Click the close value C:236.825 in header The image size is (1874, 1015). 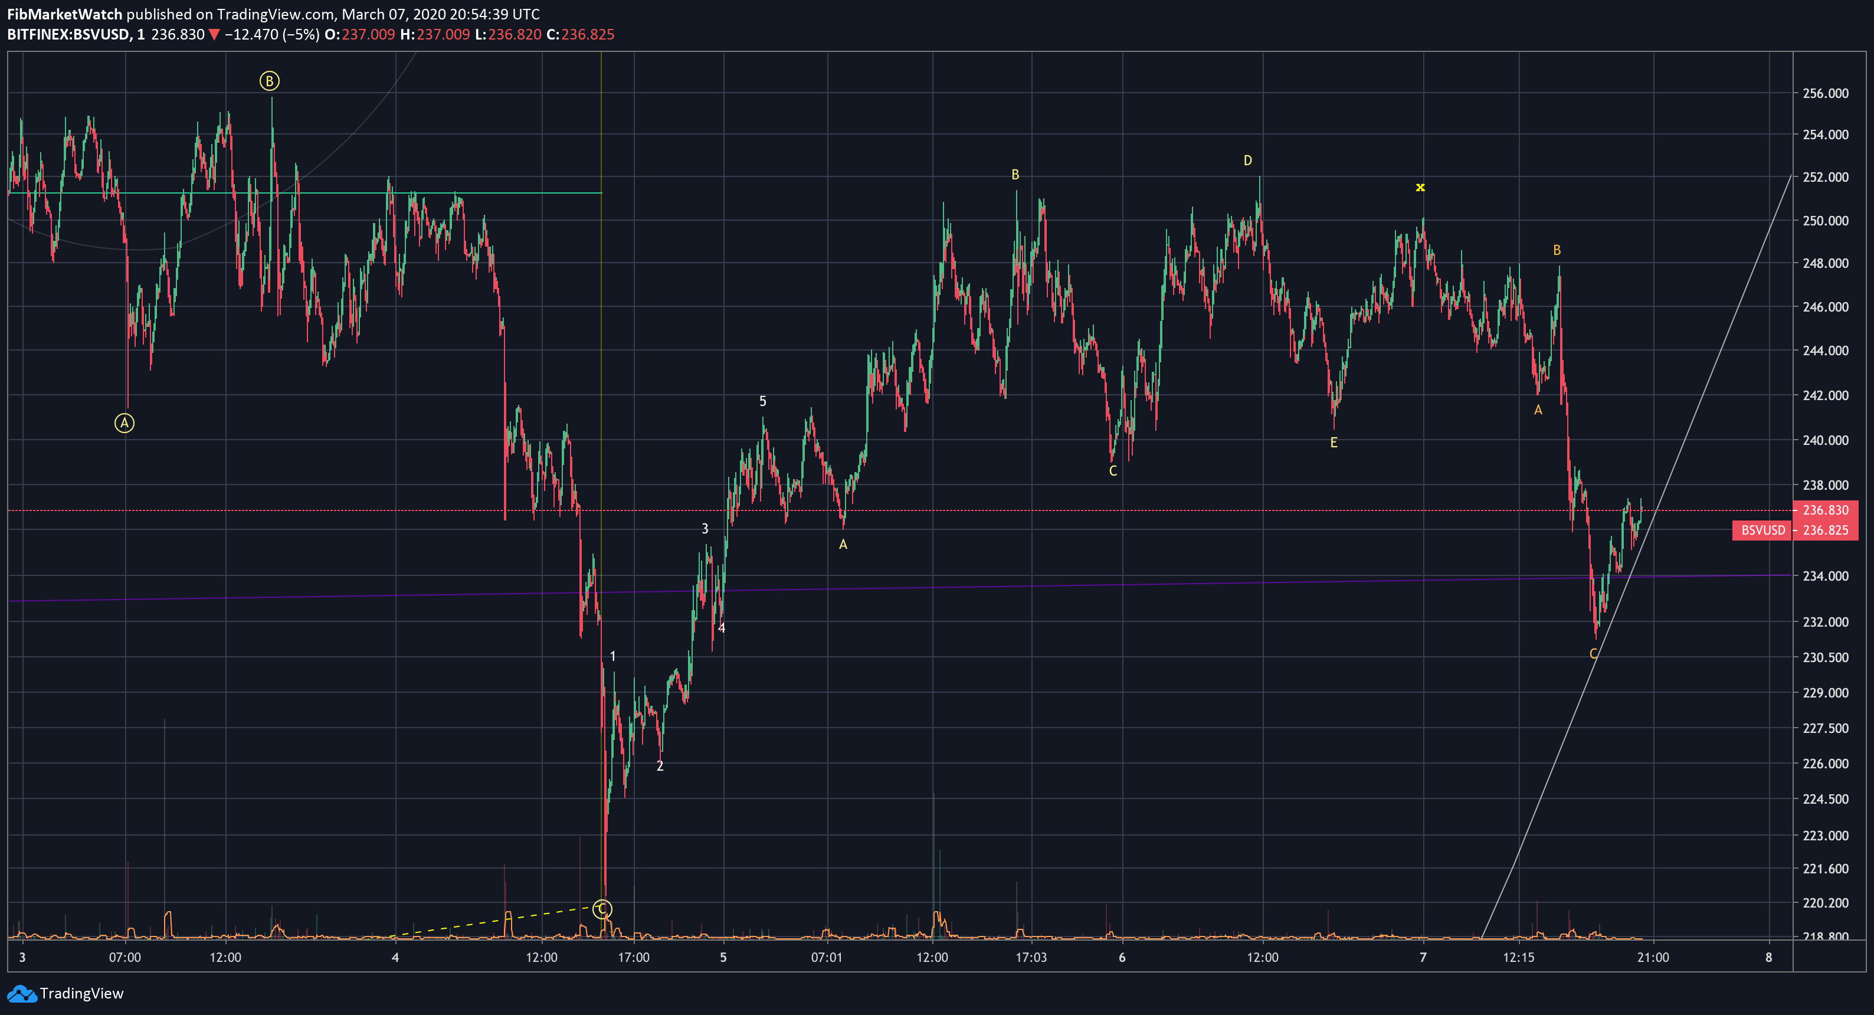coord(581,34)
